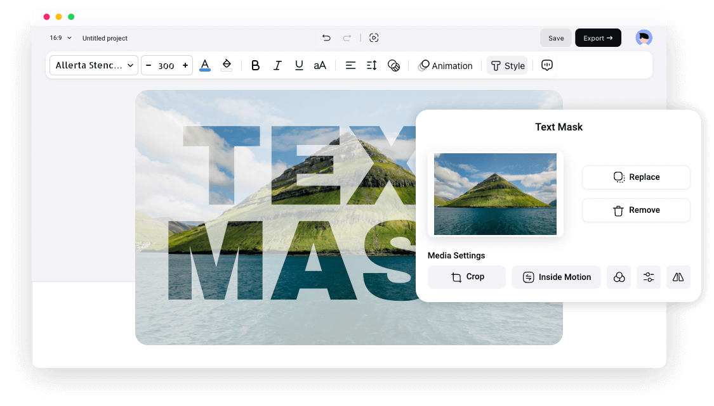Open the user profile avatar
The image size is (714, 406).
(644, 38)
